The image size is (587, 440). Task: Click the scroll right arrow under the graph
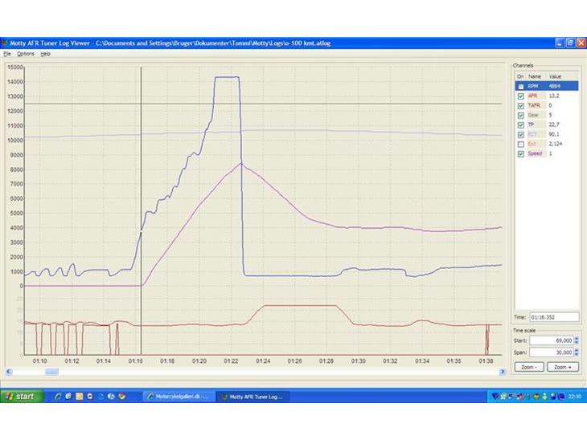503,372
